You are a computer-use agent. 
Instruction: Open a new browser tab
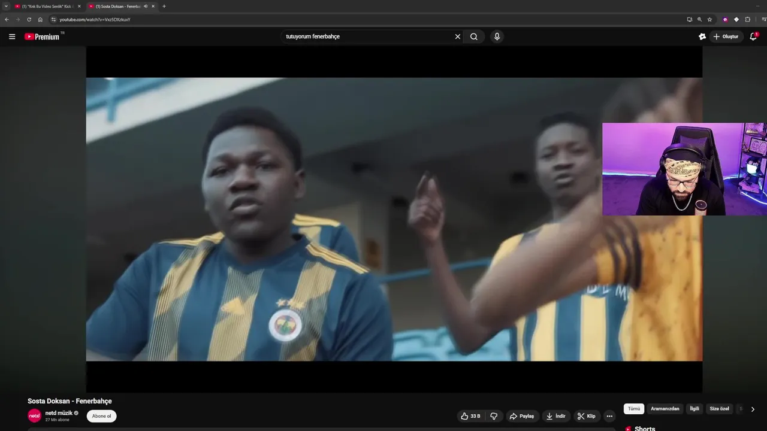coord(164,6)
